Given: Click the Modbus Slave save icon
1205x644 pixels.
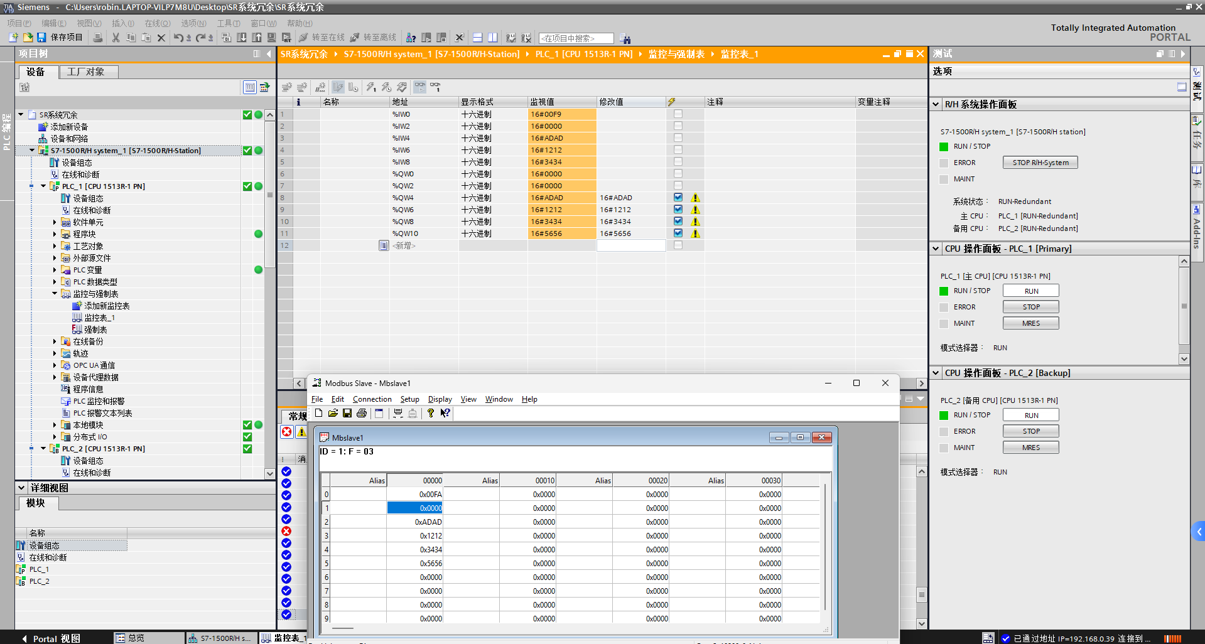Looking at the screenshot, I should pyautogui.click(x=347, y=413).
